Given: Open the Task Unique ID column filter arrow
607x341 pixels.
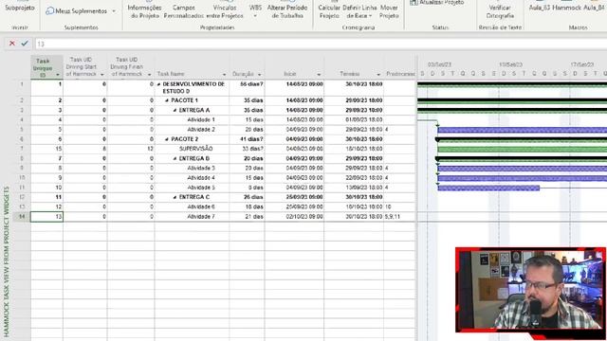Looking at the screenshot, I should 58,75.
